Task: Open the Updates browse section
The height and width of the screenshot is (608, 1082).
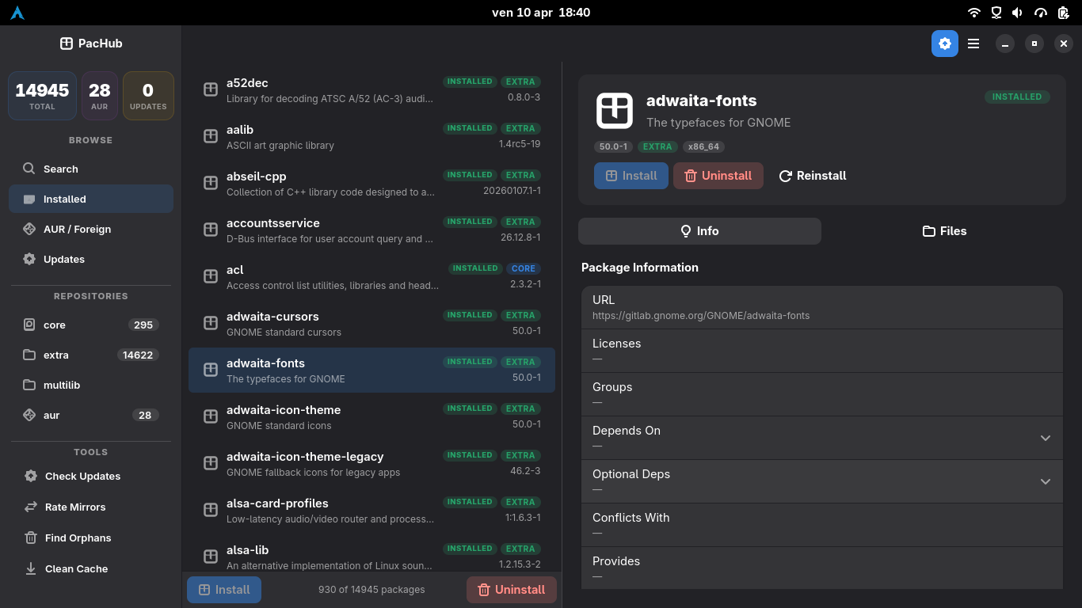Action: click(x=91, y=259)
